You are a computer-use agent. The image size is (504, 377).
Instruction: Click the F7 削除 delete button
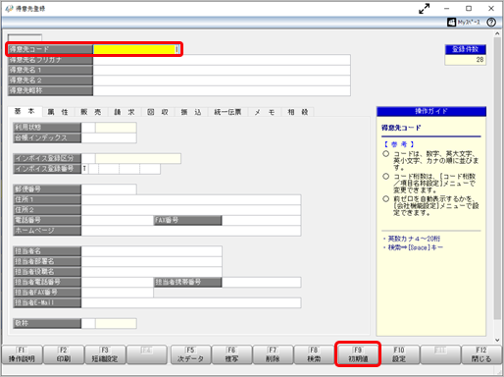coord(273,354)
